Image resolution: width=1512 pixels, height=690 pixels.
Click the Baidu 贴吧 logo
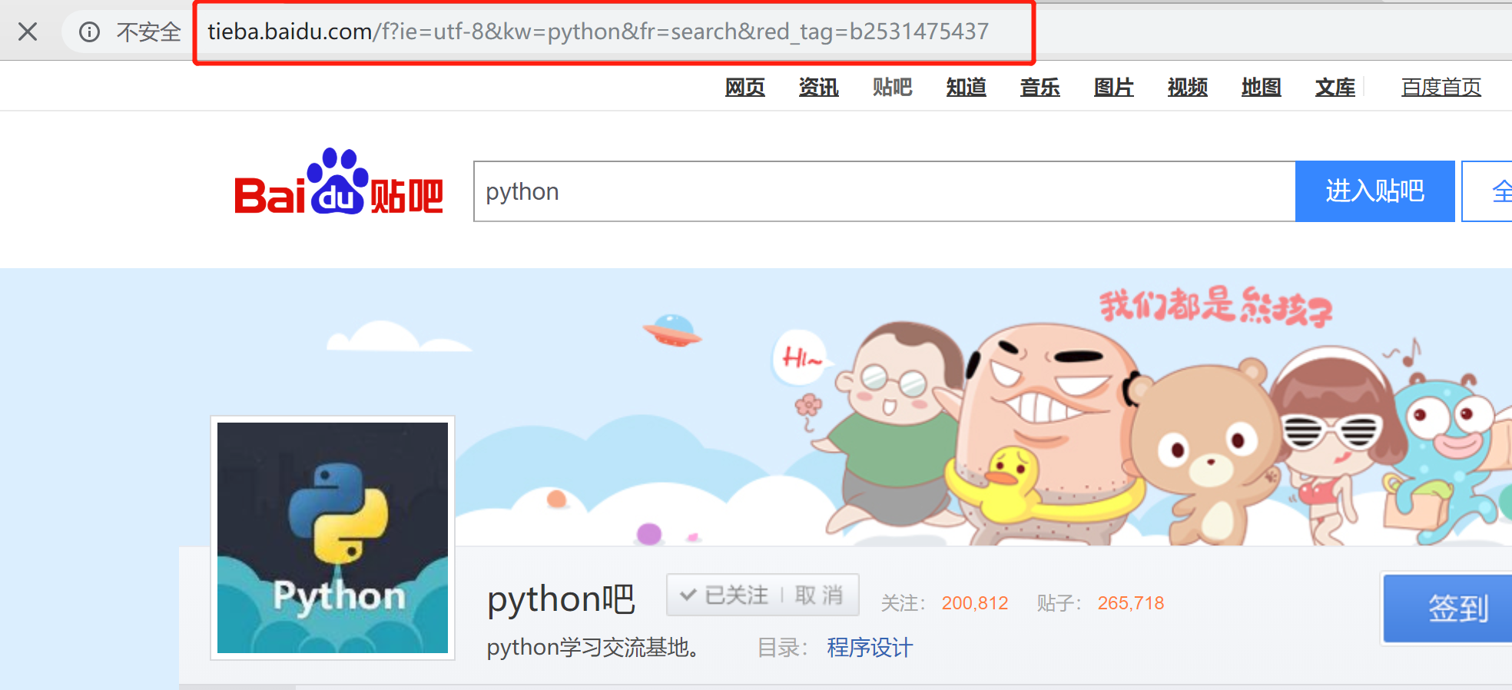pyautogui.click(x=339, y=182)
